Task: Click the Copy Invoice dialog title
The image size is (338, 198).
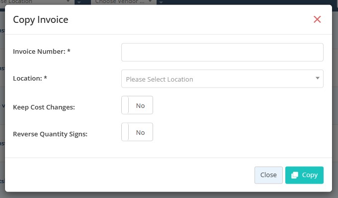Action: [x=41, y=20]
